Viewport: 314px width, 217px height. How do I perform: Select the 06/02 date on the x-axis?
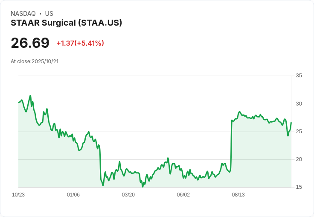click(183, 195)
